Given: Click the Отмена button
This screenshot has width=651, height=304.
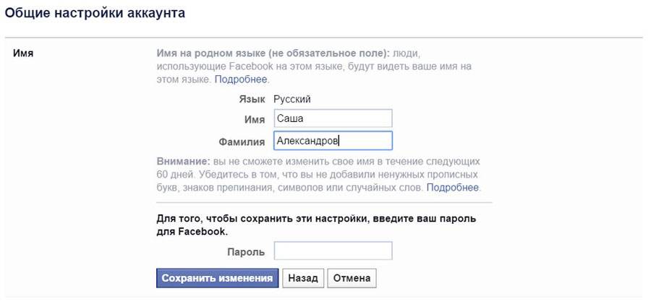Looking at the screenshot, I should [x=352, y=278].
